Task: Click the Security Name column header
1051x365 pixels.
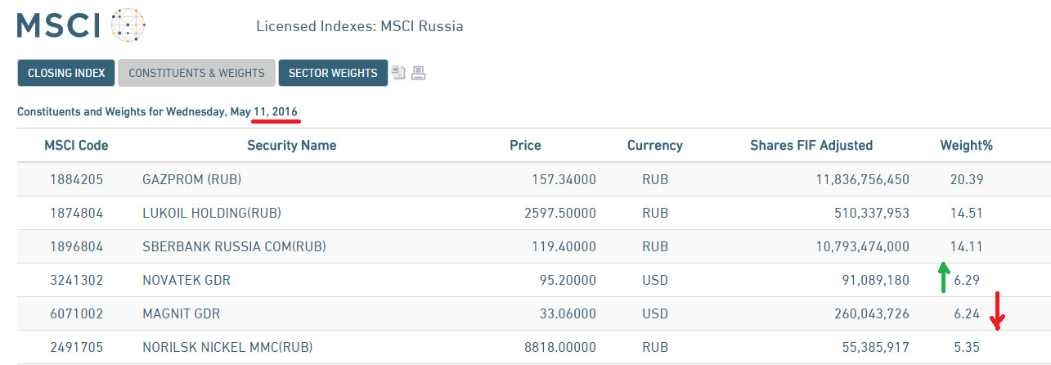Action: point(292,146)
